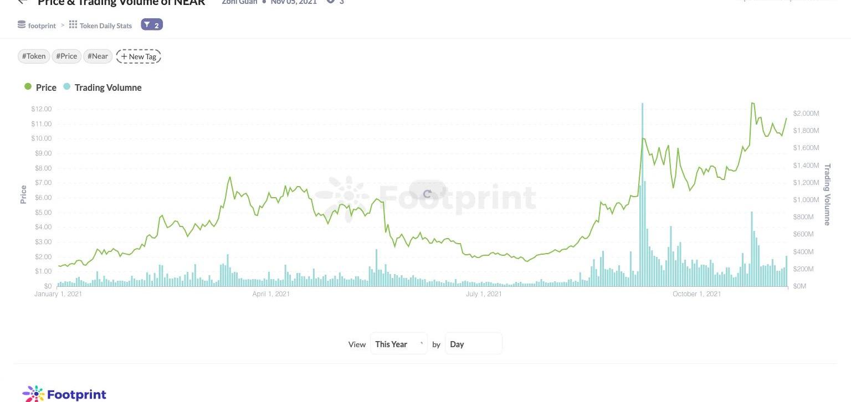
Task: Open the Day grouping dropdown
Action: (473, 344)
